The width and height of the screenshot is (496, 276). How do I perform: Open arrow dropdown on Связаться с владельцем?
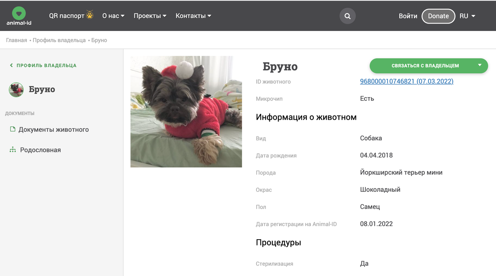click(479, 65)
